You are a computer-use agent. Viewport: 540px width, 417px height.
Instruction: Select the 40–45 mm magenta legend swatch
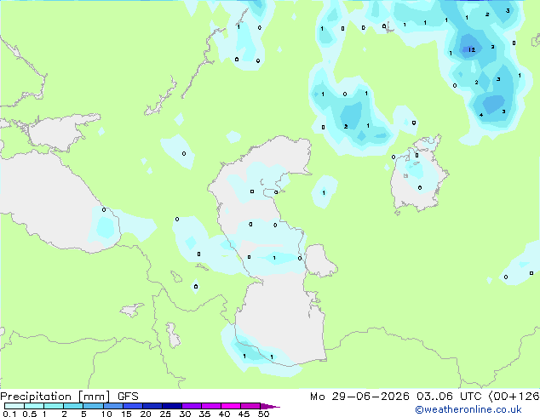231,406
